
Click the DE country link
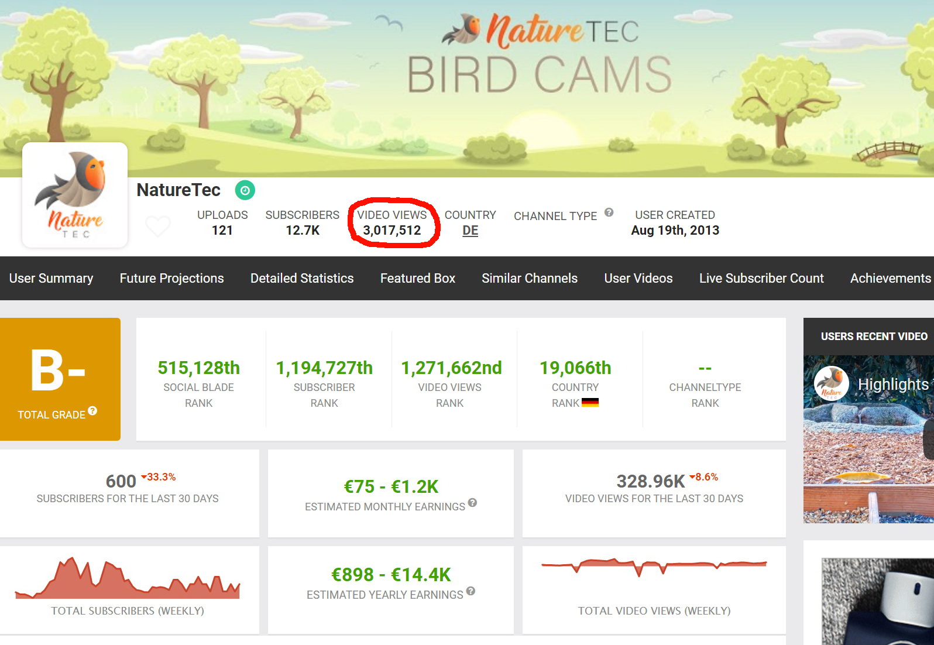coord(470,231)
